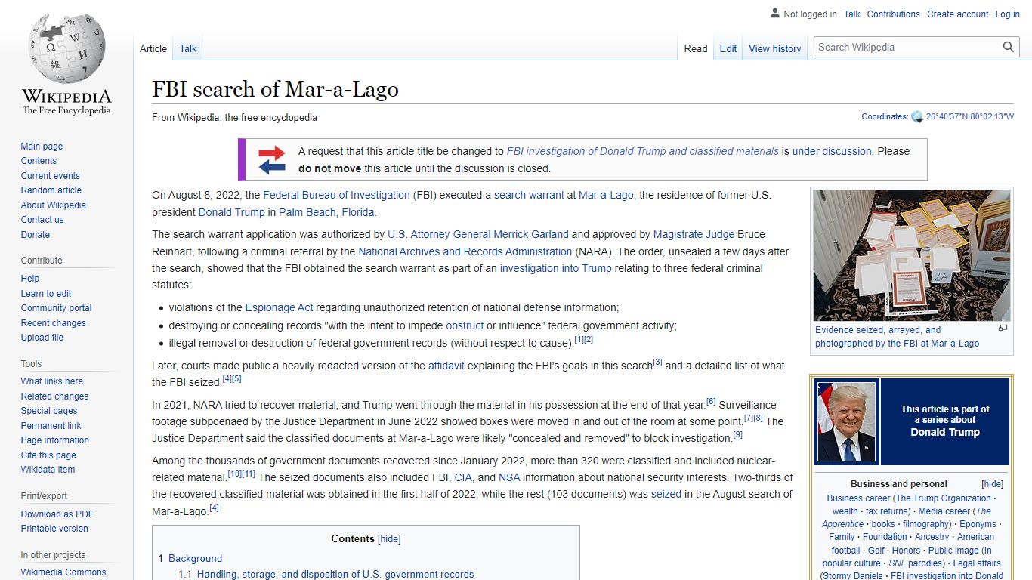Open the NSA link
The height and width of the screenshot is (580, 1032).
pos(509,477)
